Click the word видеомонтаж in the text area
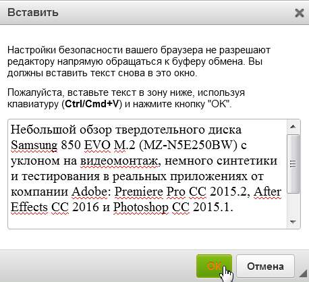Viewport: 309px width, 282px height. tap(119, 161)
